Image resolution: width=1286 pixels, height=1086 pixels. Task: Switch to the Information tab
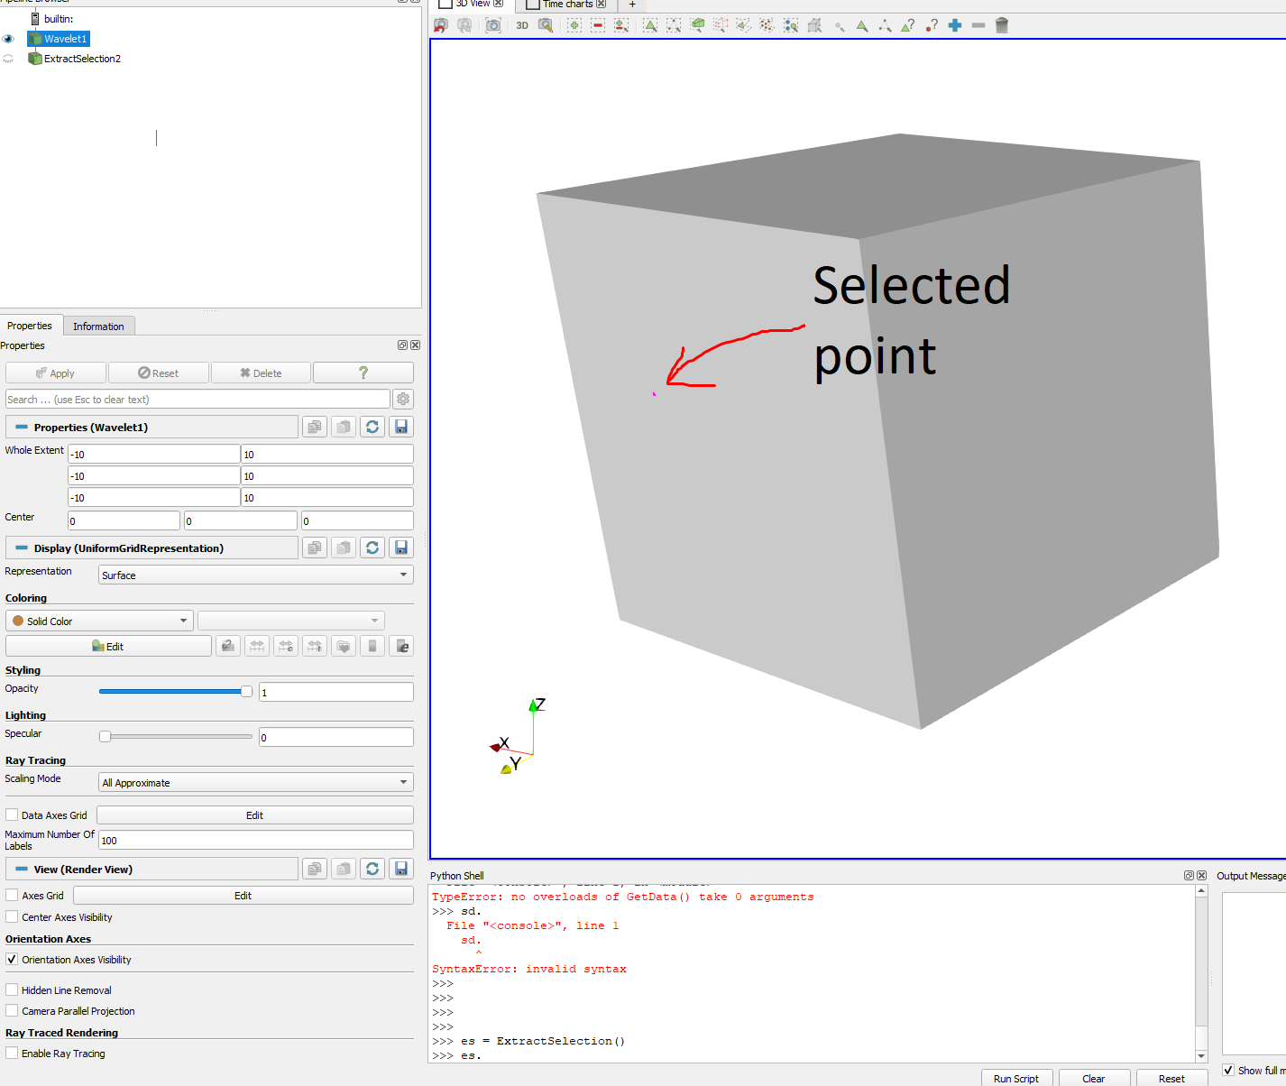(98, 327)
